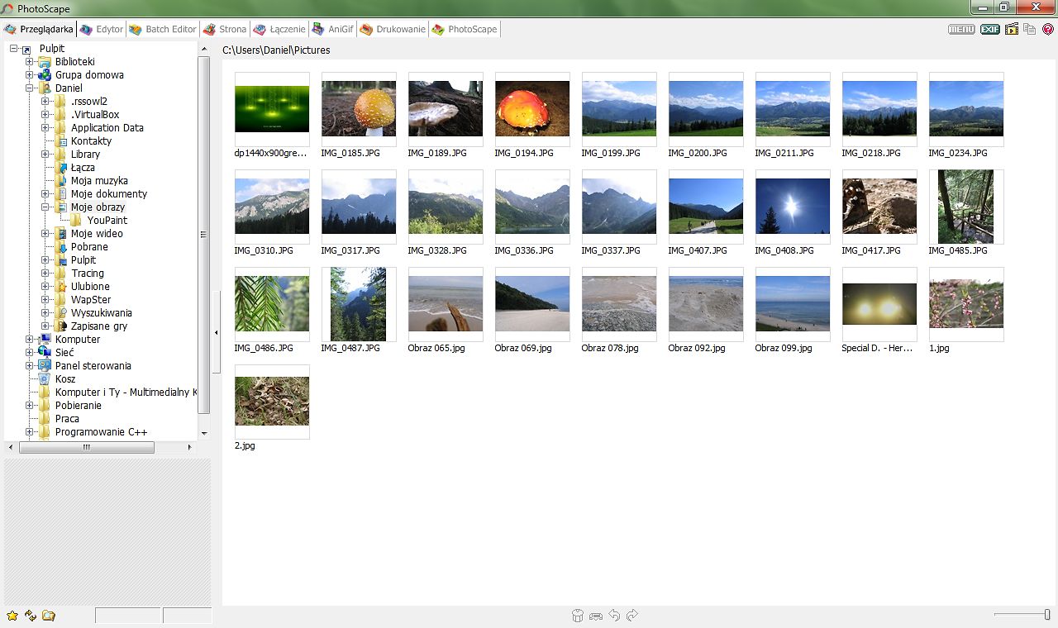Click the Sieć network icon in tree
Screen dimensions: 1058x628
45,353
